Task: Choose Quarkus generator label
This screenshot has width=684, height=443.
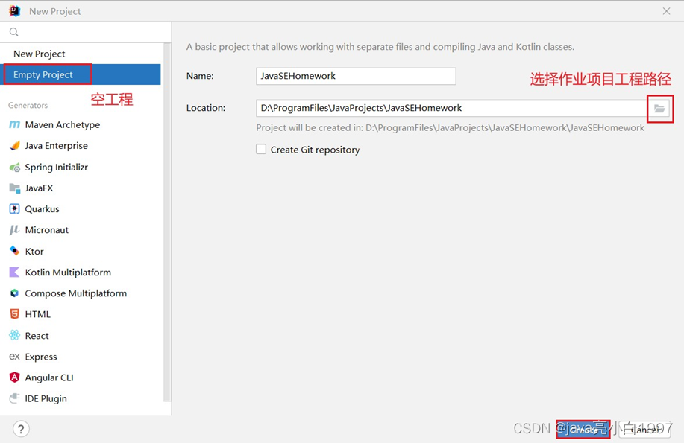Action: pos(42,209)
